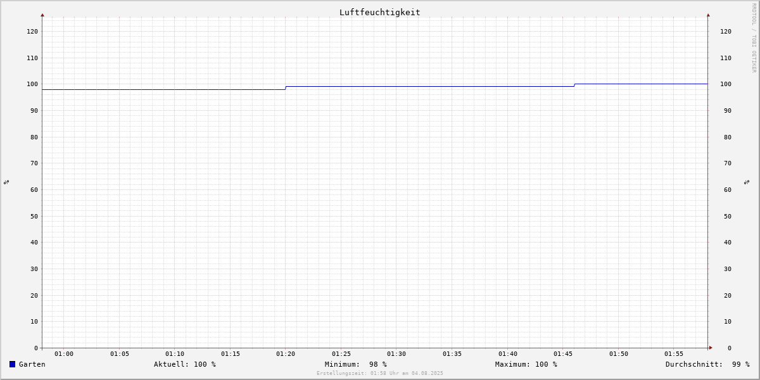Click the 90 label on left axis
Image resolution: width=760 pixels, height=380 pixels.
click(x=34, y=111)
